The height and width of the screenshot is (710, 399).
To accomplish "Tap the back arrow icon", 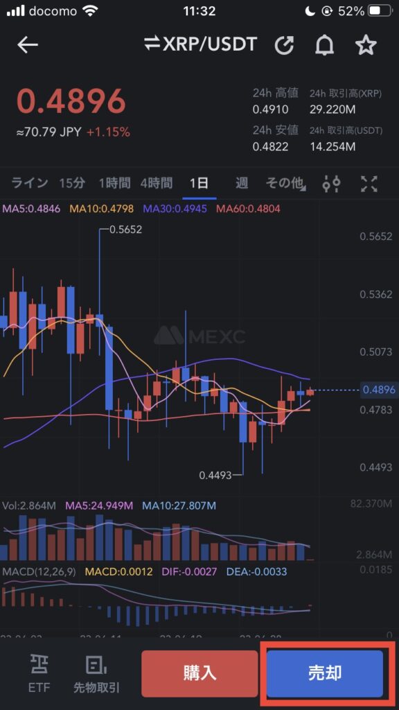I will click(27, 45).
